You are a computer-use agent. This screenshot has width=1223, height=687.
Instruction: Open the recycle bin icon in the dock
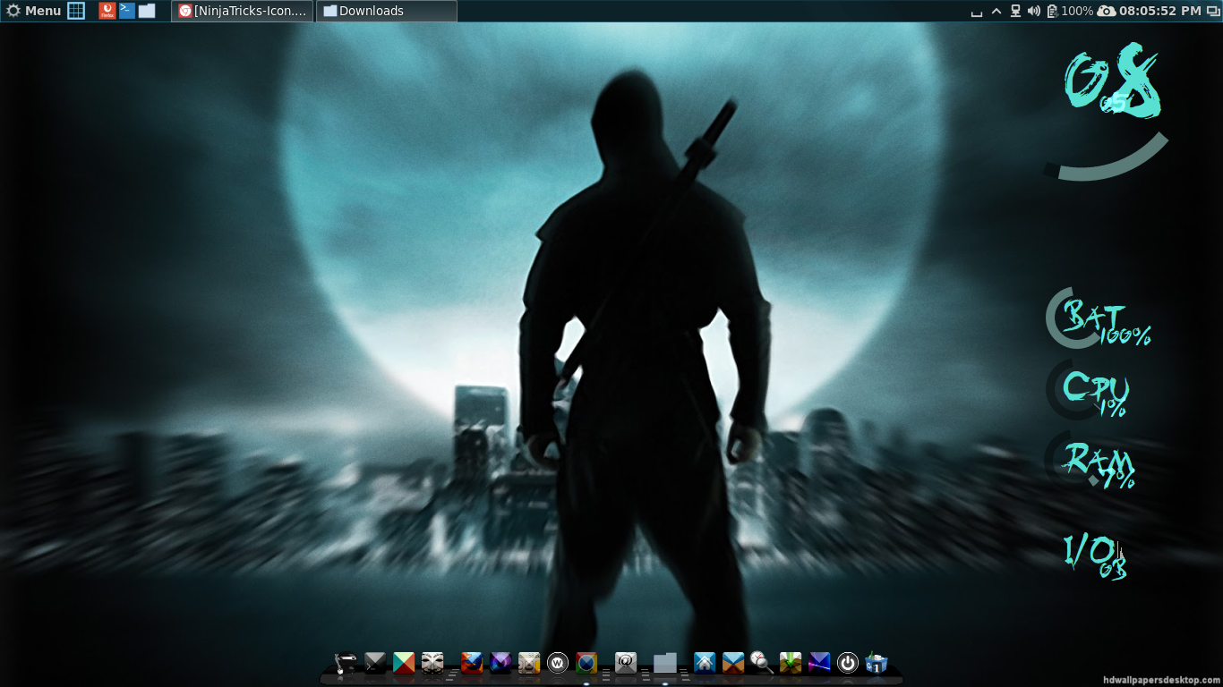click(x=877, y=663)
